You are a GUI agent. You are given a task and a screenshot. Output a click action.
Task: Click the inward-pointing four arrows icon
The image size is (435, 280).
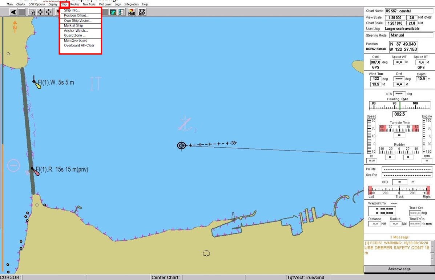click(x=40, y=12)
